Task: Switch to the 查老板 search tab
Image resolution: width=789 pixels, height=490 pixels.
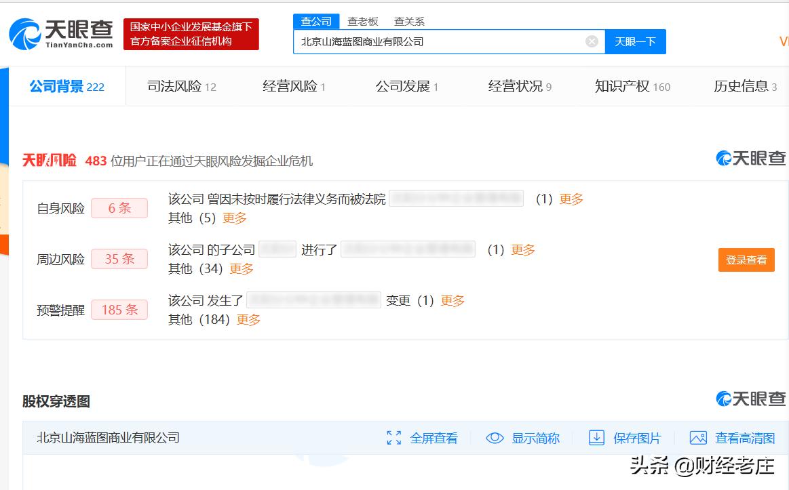Action: [x=364, y=21]
